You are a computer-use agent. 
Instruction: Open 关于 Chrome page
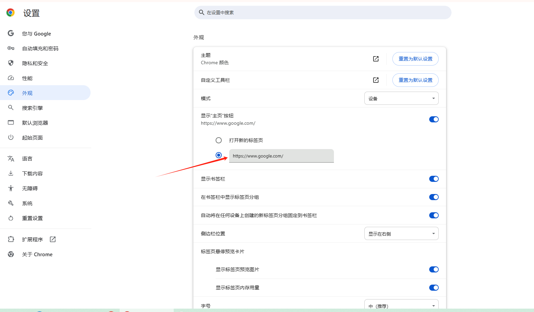coord(45,254)
